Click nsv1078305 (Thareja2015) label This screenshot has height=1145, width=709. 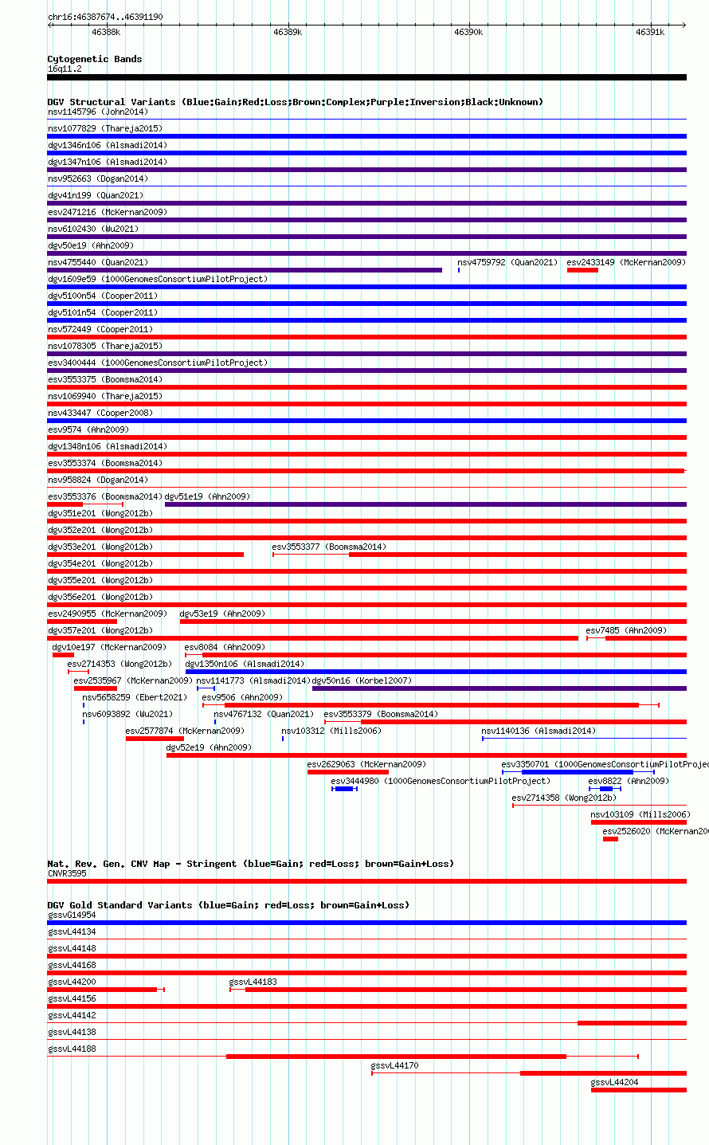pos(105,346)
